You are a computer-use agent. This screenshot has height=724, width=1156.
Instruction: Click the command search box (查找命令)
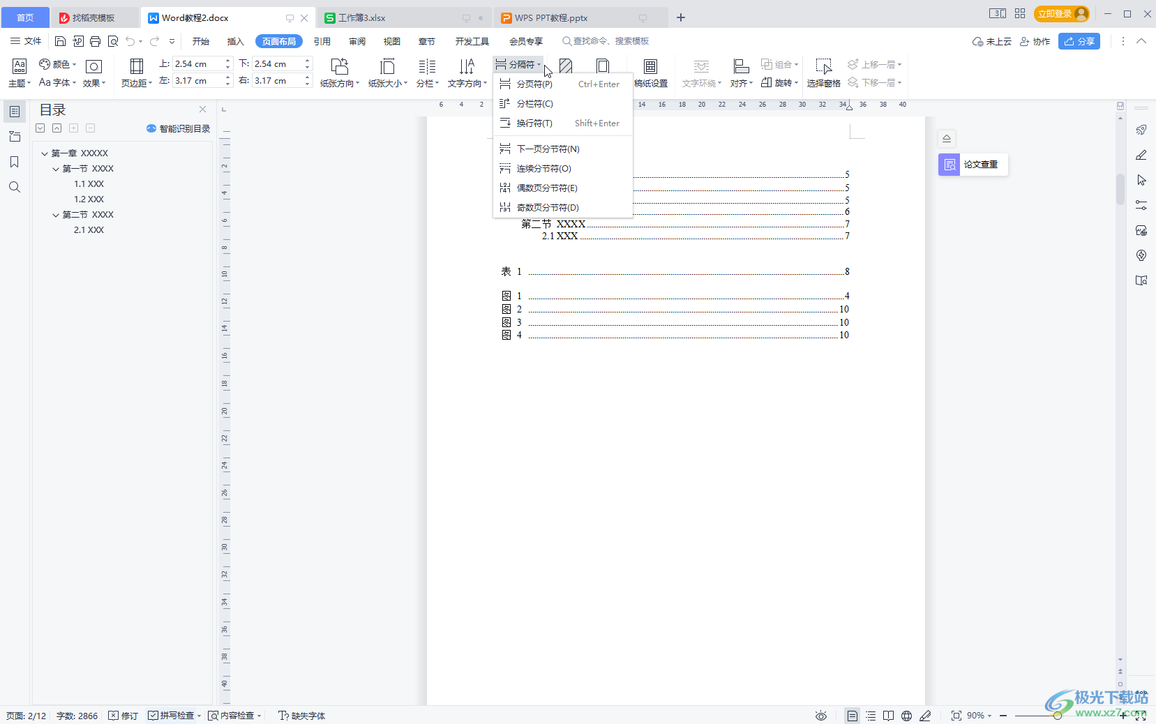click(606, 41)
